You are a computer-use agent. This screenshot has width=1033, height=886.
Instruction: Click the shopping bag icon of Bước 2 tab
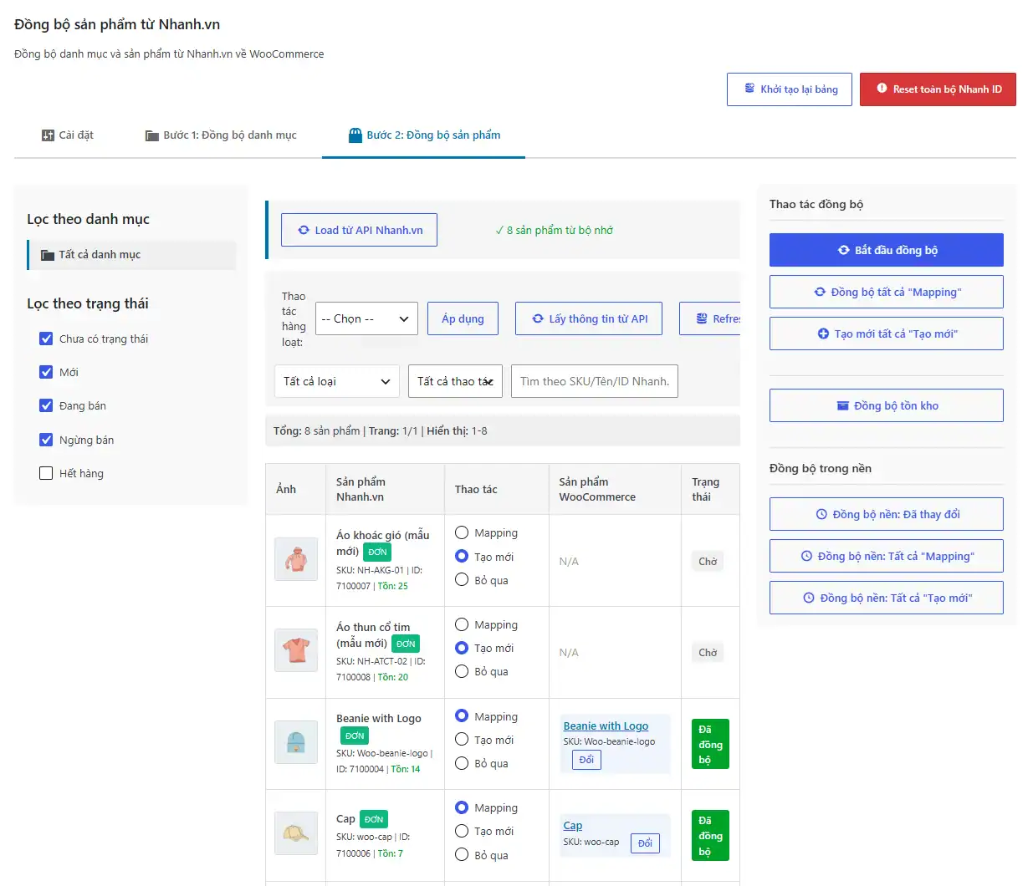point(355,135)
